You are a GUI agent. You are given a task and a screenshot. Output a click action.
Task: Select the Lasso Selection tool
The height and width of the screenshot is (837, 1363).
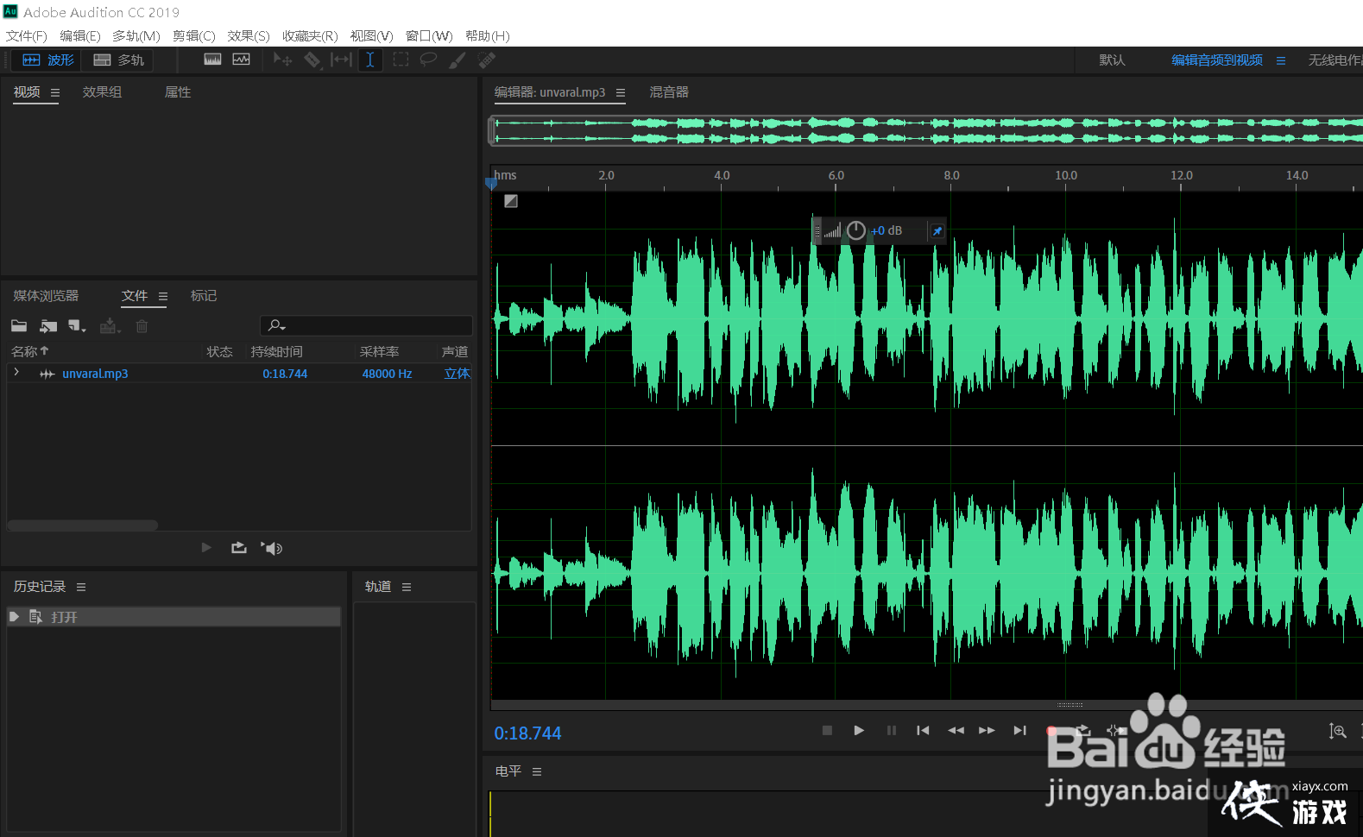[428, 60]
